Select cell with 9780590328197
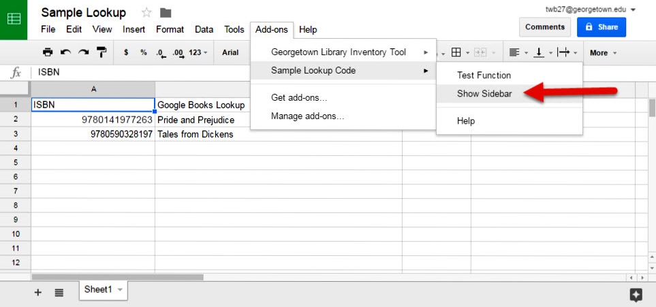 tap(93, 134)
